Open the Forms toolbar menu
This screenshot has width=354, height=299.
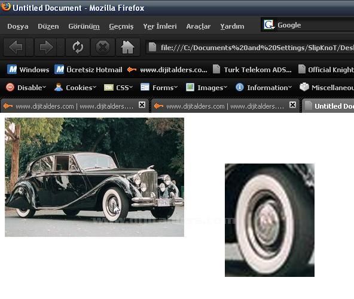coord(159,87)
